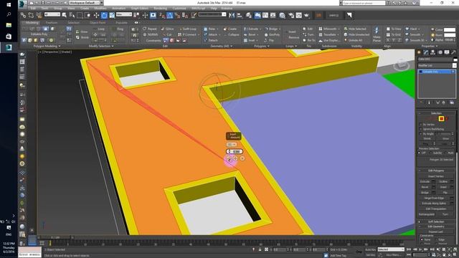This screenshot has width=459, height=258.
Task: Select Constraints Edge radio button
Action: tap(436, 239)
